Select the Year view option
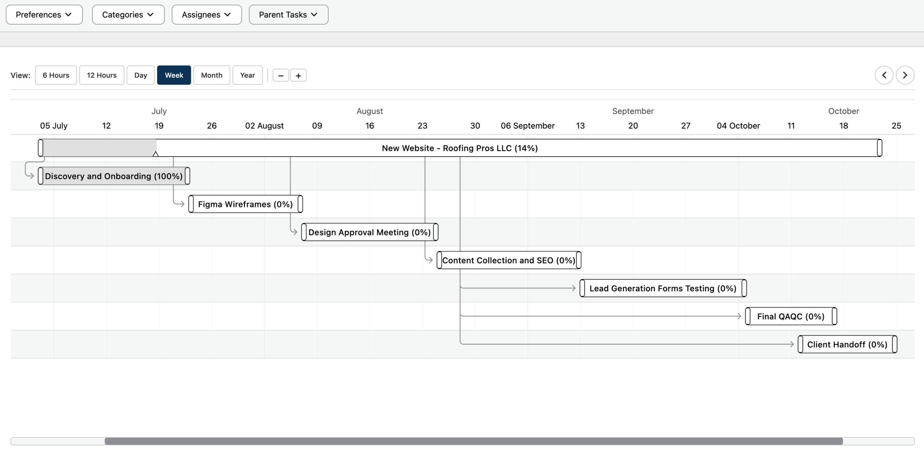The width and height of the screenshot is (924, 450). [x=247, y=75]
